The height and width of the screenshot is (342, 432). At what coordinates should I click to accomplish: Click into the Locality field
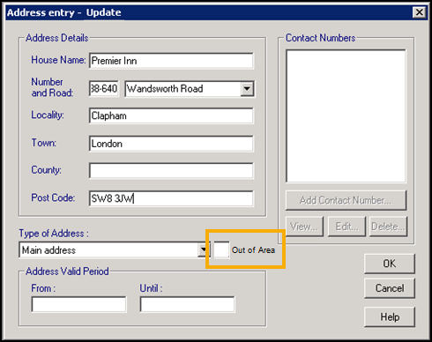click(x=171, y=115)
